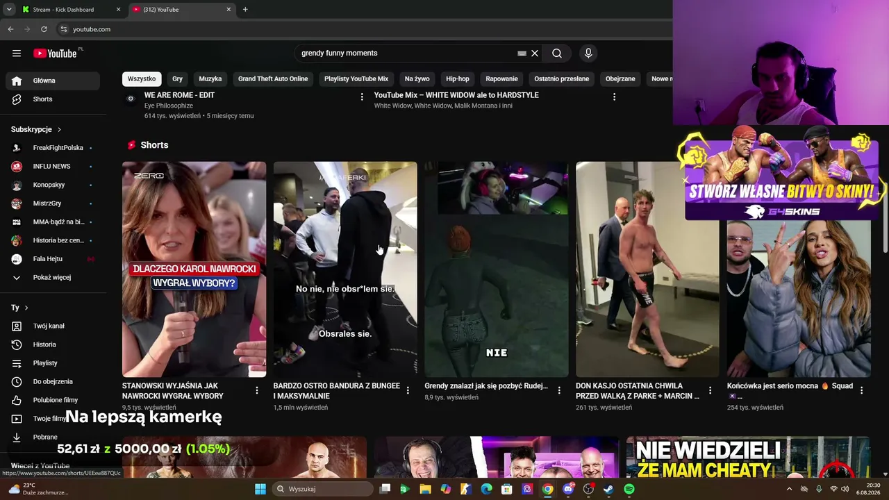
Task: Select the Wszystko filter chip
Action: (142, 79)
